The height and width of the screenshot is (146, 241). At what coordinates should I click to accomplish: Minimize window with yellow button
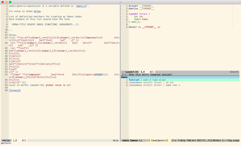click(x=6, y=2)
